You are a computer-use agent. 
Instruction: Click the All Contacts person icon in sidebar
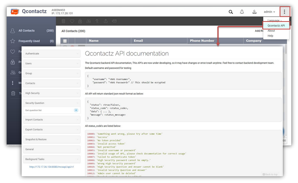[x=13, y=30]
